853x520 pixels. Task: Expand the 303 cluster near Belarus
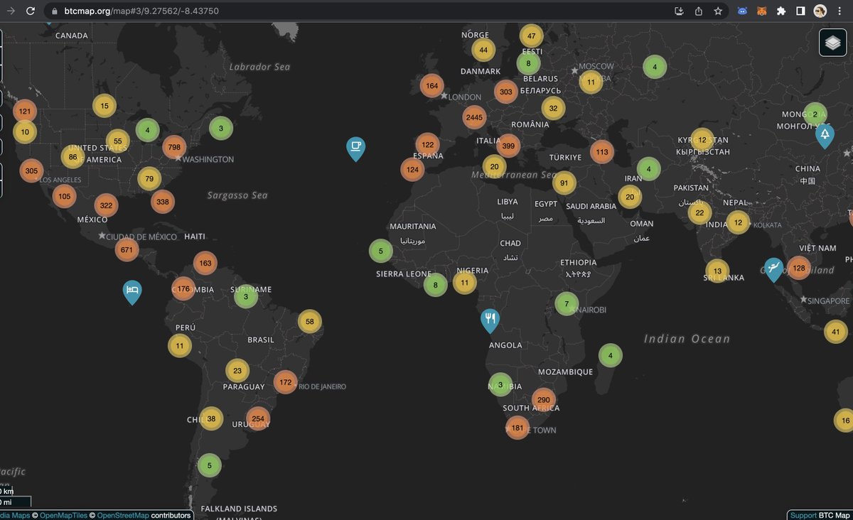[506, 92]
